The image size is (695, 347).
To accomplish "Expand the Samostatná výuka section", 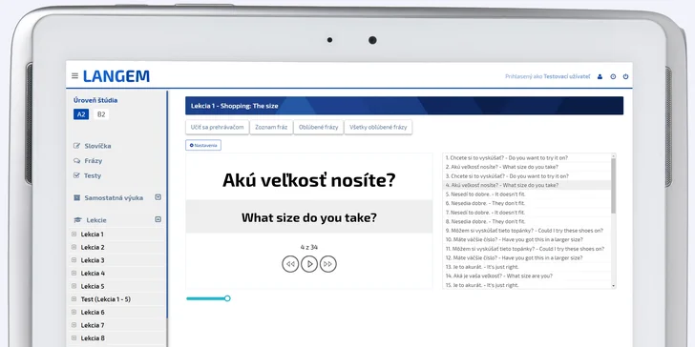I will click(x=158, y=197).
